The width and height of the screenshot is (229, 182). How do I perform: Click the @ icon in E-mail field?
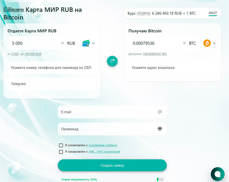pos(160,112)
